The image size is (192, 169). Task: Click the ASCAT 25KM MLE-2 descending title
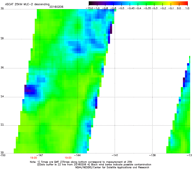(x=27, y=4)
